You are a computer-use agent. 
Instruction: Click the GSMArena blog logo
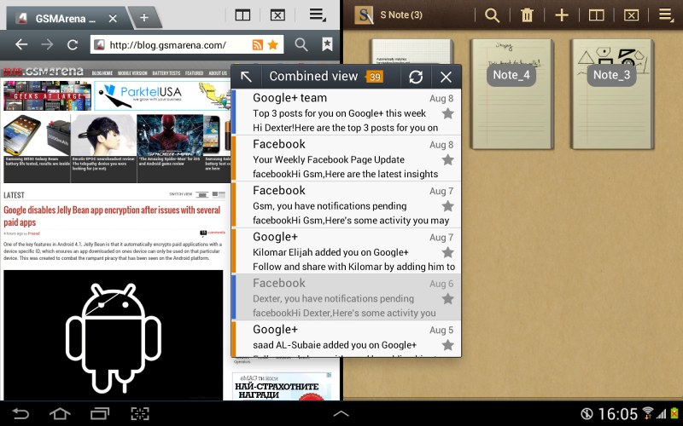click(x=43, y=72)
